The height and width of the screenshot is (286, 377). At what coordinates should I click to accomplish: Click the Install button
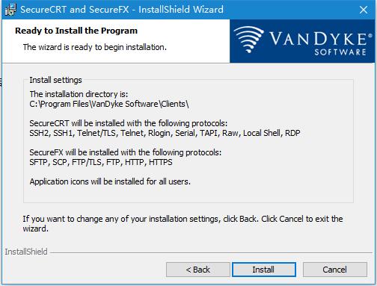[264, 270]
